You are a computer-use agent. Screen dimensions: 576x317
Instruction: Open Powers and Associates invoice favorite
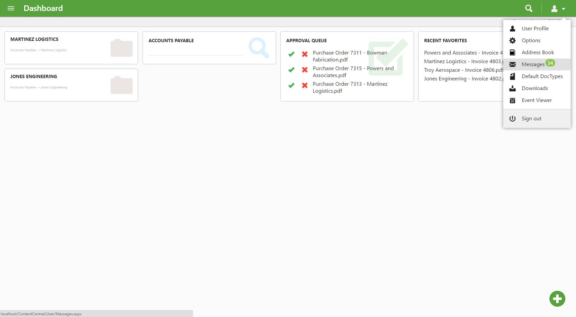463,53
